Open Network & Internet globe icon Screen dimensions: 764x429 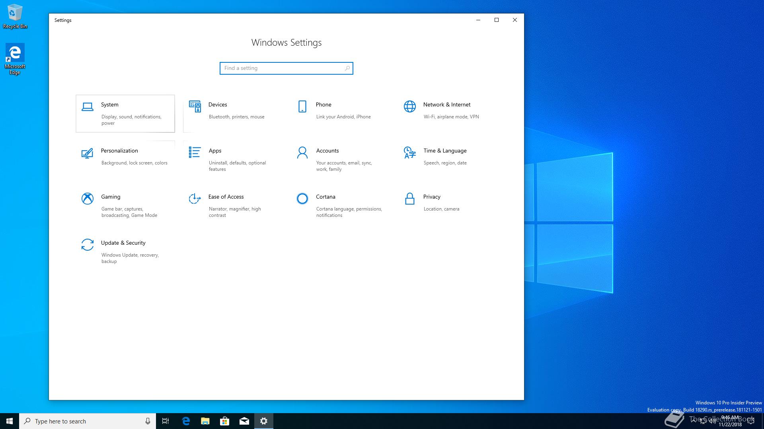[x=410, y=106]
